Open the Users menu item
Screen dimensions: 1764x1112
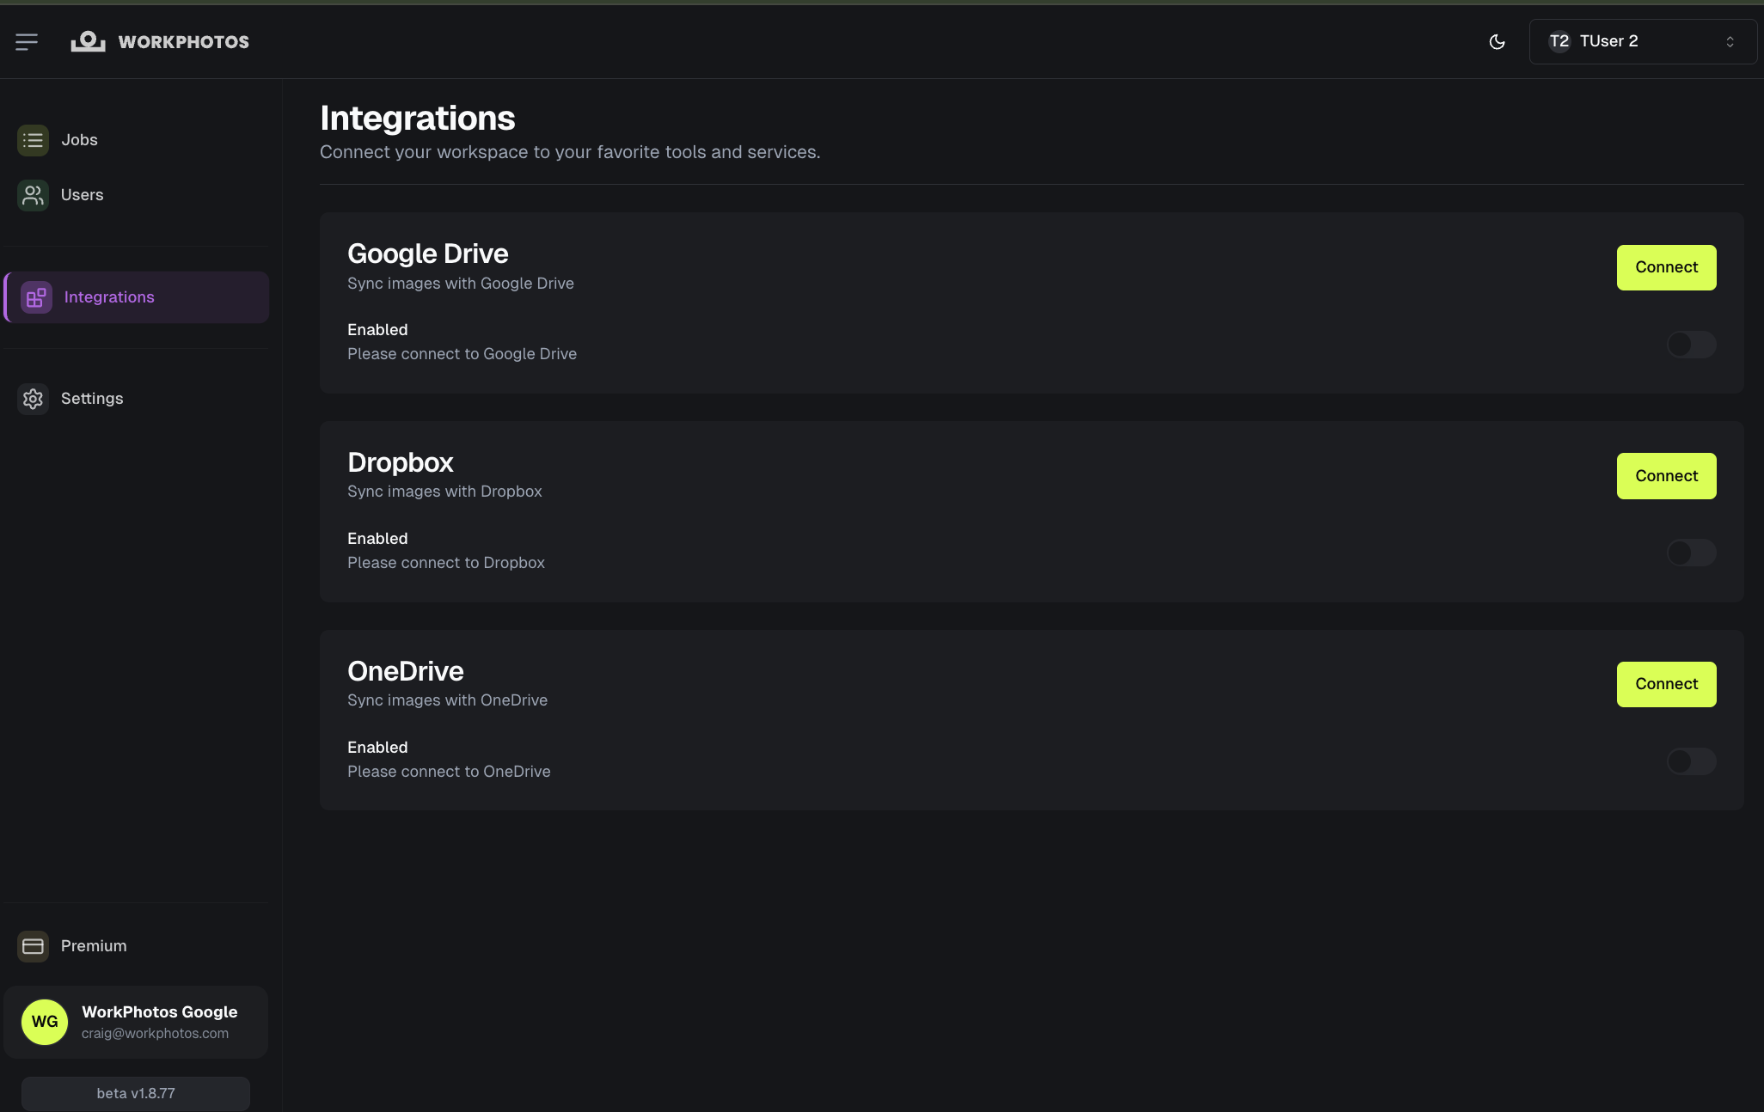click(x=137, y=195)
